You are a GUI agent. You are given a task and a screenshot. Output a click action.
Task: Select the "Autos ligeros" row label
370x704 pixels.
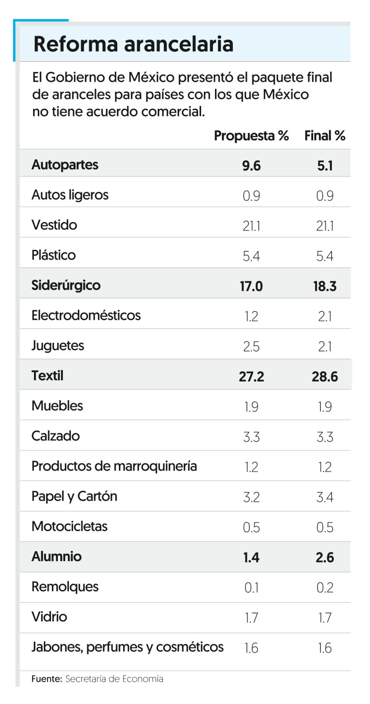pos(70,195)
